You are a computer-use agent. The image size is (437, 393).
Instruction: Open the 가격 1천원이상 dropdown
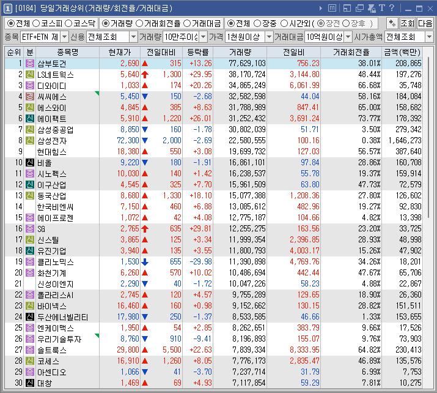[x=269, y=37]
